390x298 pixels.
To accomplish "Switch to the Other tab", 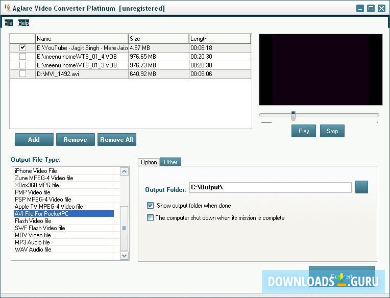I will coord(170,162).
